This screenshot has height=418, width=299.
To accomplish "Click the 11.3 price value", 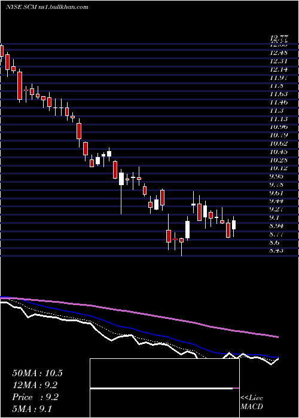I will pos(276,110).
